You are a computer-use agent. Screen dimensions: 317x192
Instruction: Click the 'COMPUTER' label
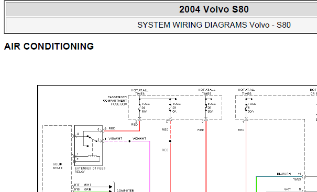click(125, 190)
